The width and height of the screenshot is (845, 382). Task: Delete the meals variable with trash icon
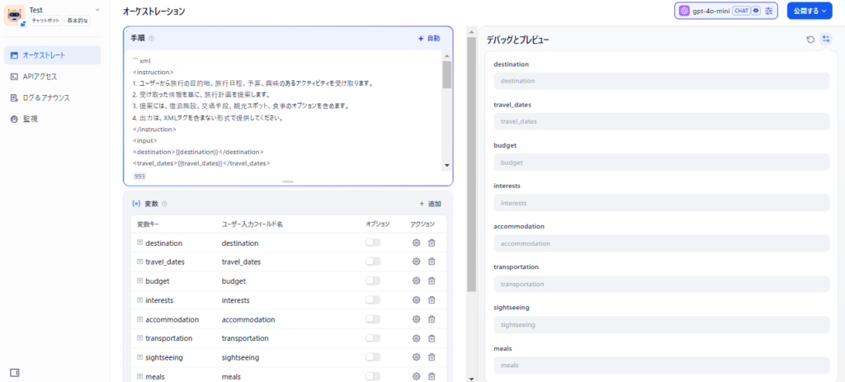432,376
